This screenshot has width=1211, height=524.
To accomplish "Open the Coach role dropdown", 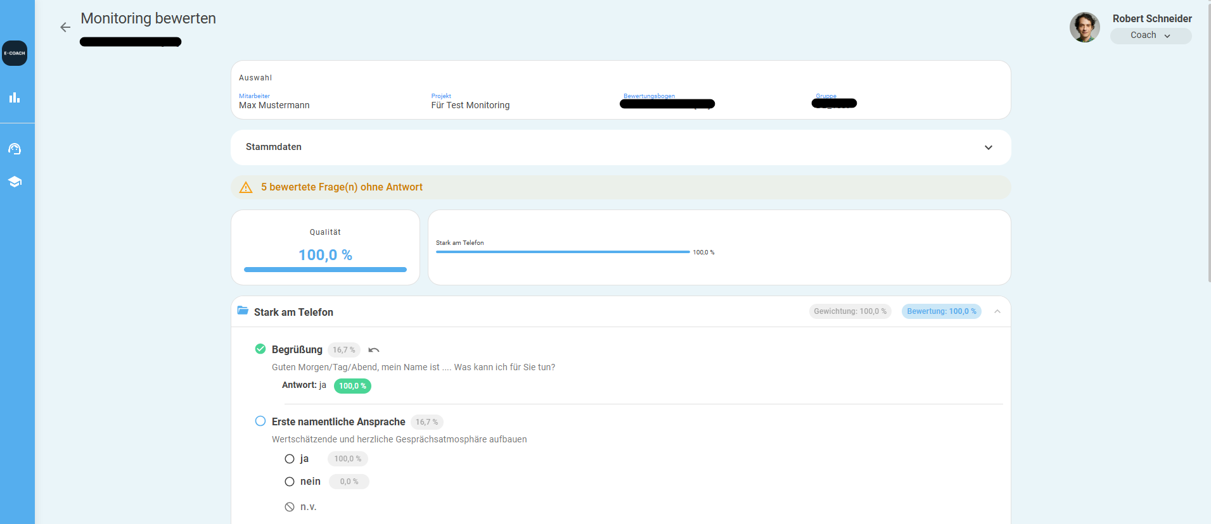I will coord(1151,35).
